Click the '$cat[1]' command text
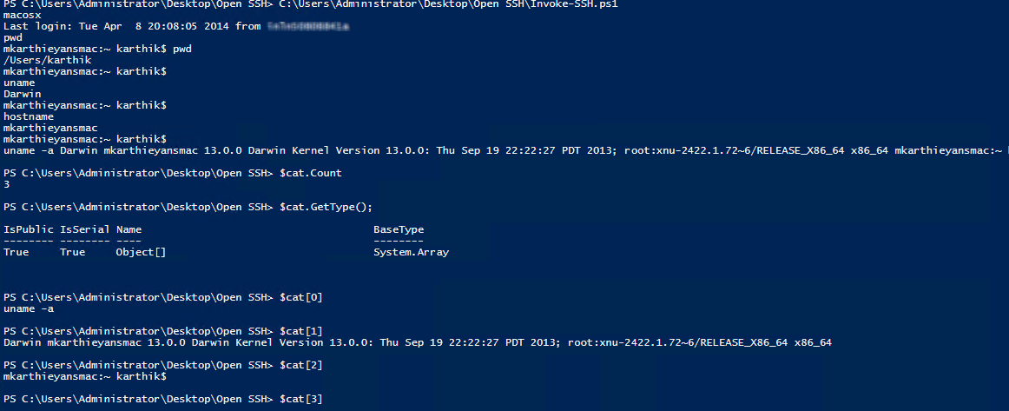The height and width of the screenshot is (411, 1009). (301, 331)
